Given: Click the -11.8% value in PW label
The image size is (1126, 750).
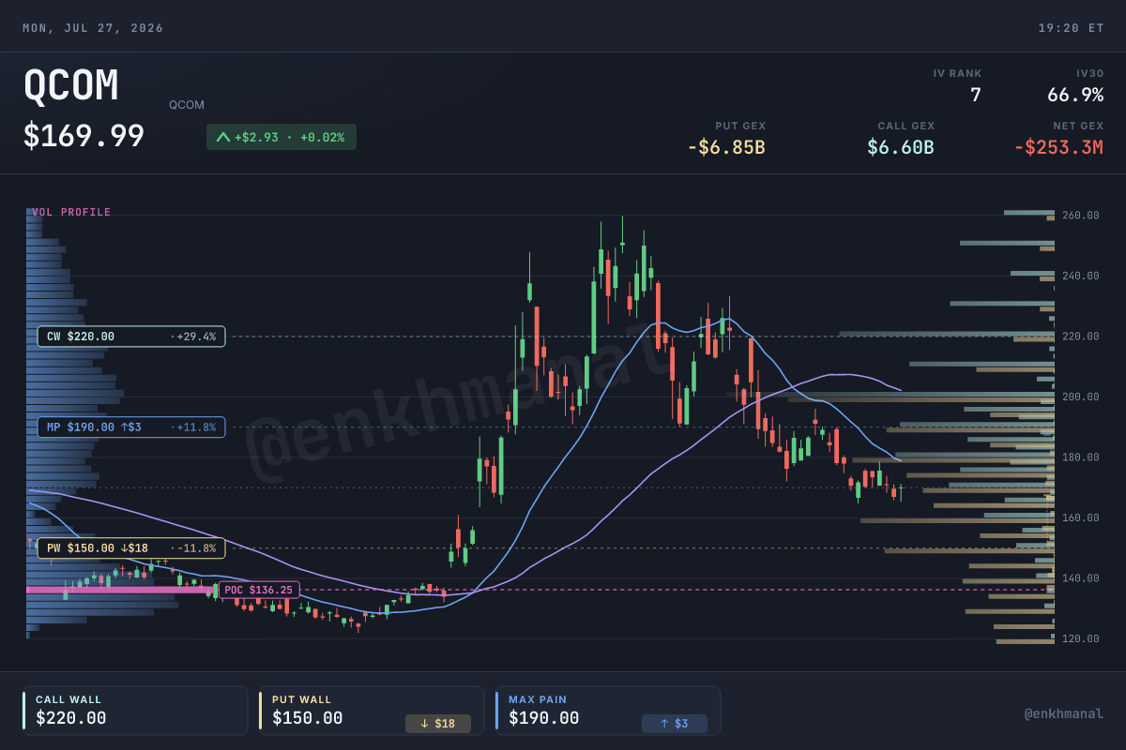Looking at the screenshot, I should (x=194, y=548).
